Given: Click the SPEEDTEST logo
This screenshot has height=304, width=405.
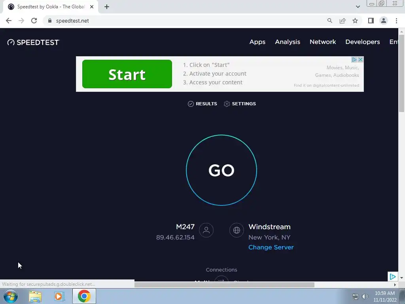Looking at the screenshot, I should (33, 42).
